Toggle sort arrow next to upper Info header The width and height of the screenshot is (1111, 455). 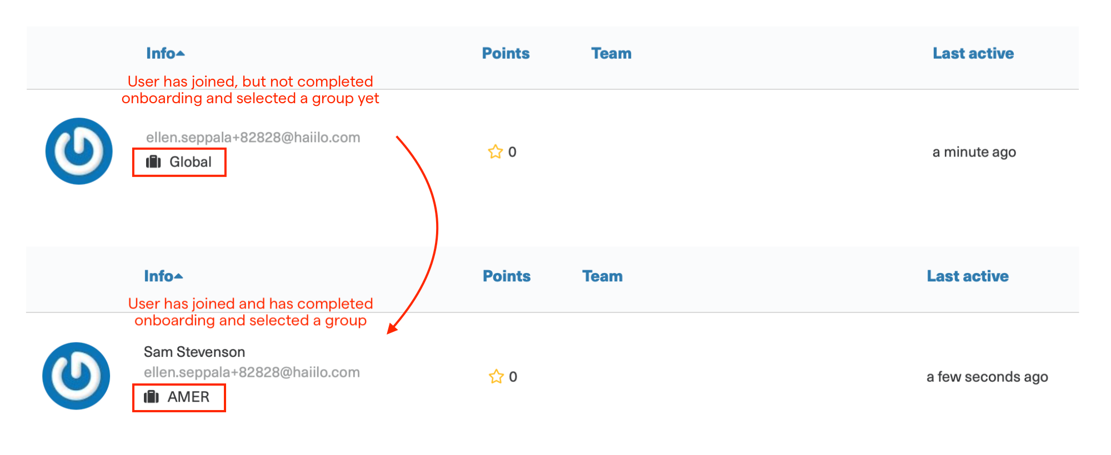(x=180, y=54)
